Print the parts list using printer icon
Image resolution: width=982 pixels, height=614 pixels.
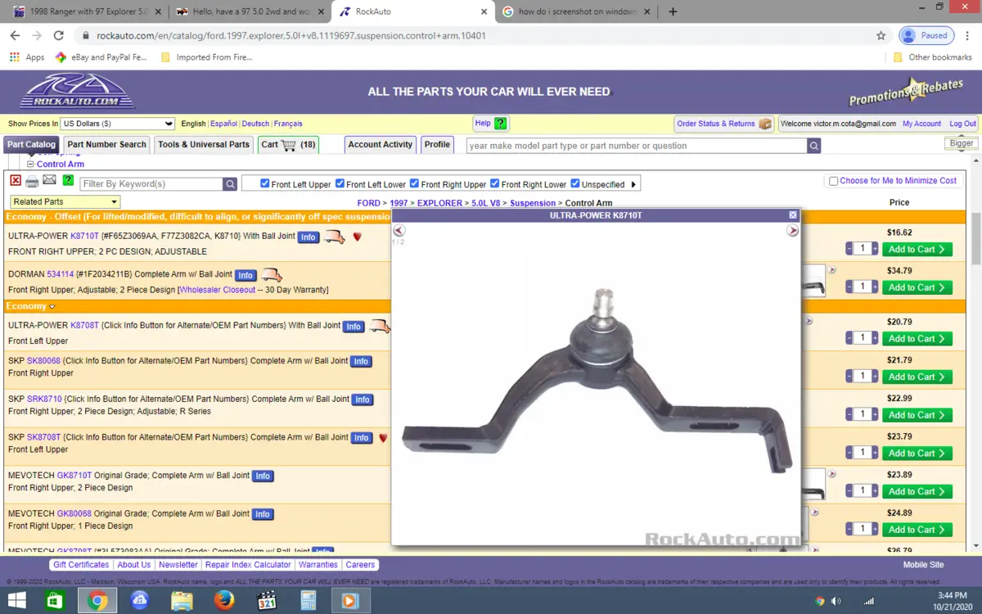[32, 181]
